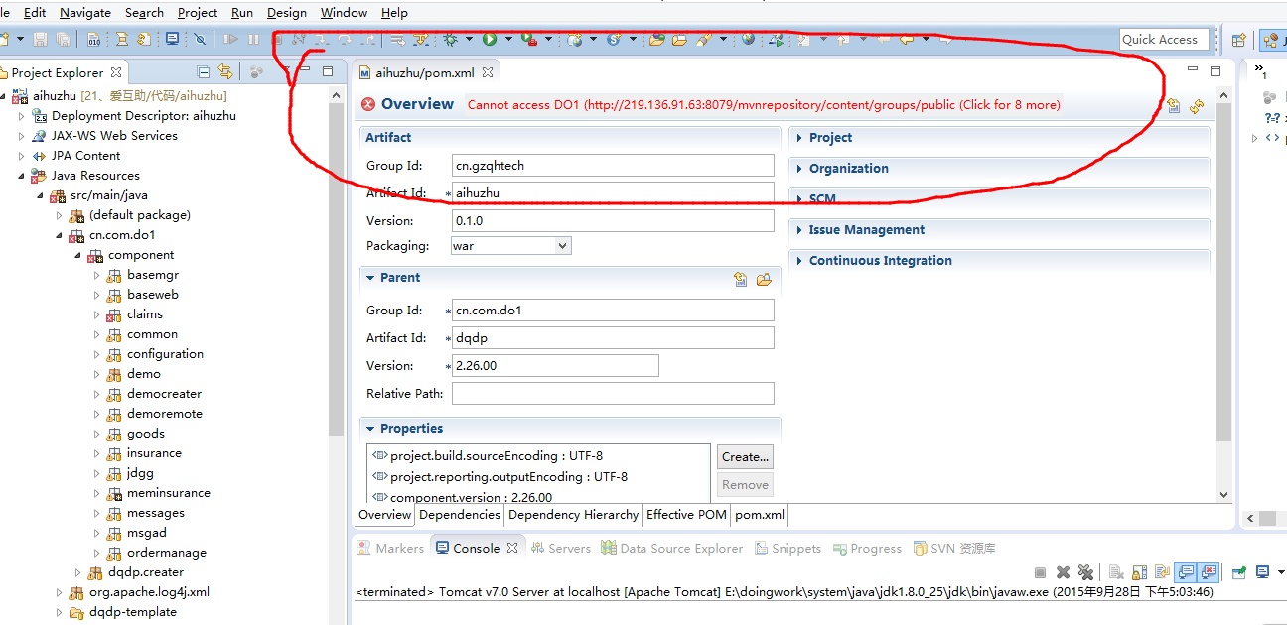Toggle Show Console When Standard Error Changes
This screenshot has width=1287, height=625.
point(1209,572)
